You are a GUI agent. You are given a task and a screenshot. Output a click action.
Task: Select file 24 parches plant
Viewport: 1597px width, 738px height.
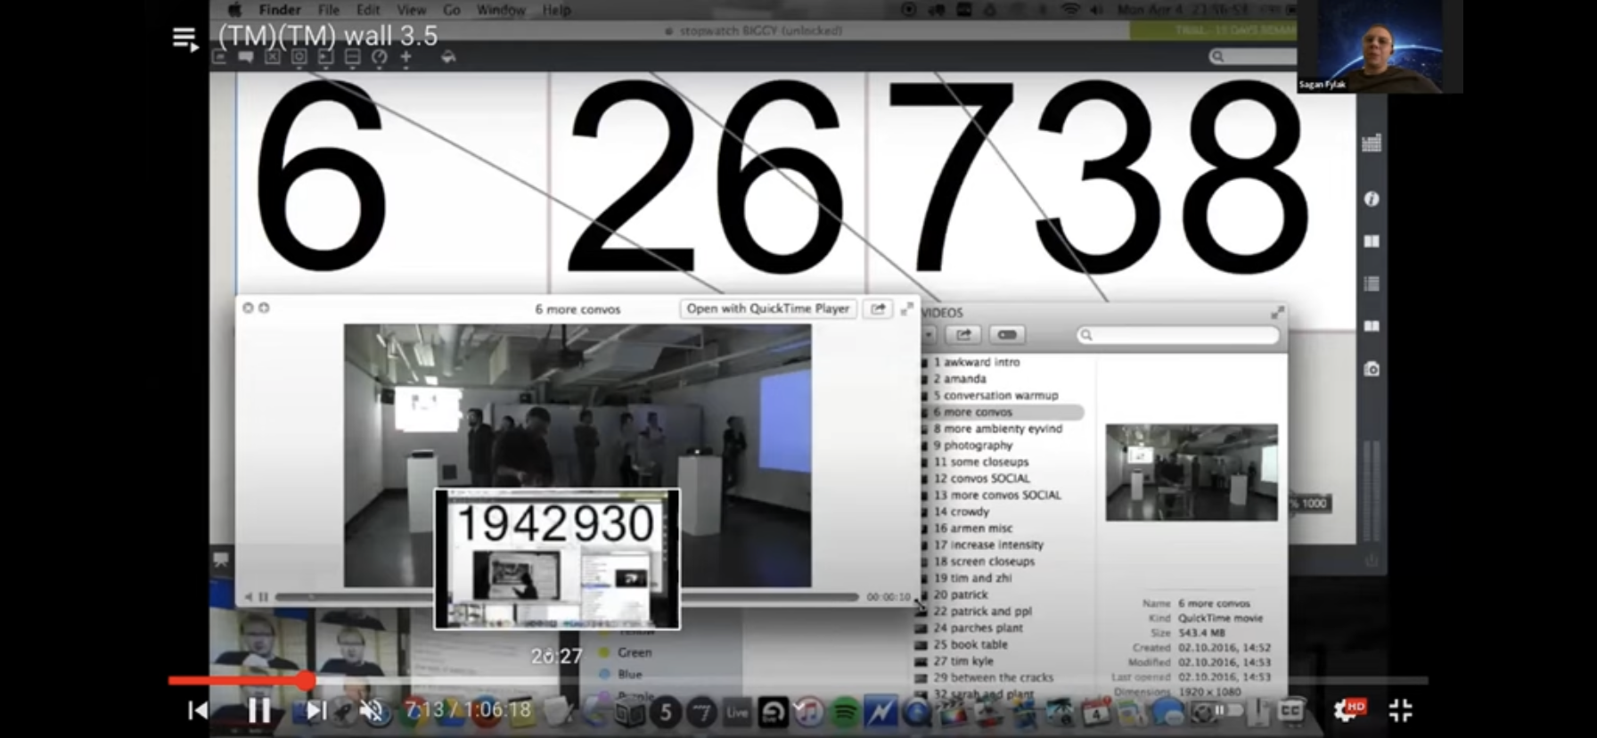click(978, 627)
